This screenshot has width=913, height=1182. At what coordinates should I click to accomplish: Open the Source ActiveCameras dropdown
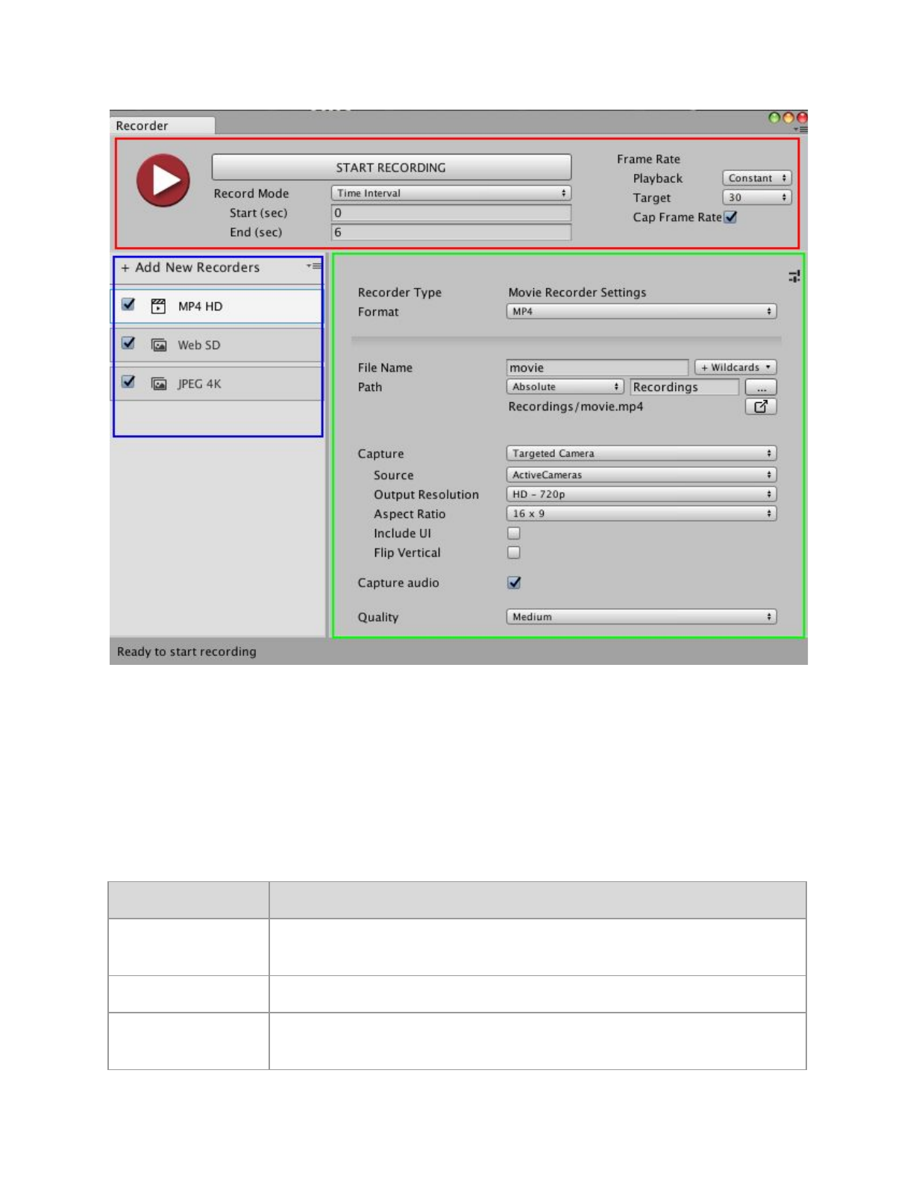point(641,475)
